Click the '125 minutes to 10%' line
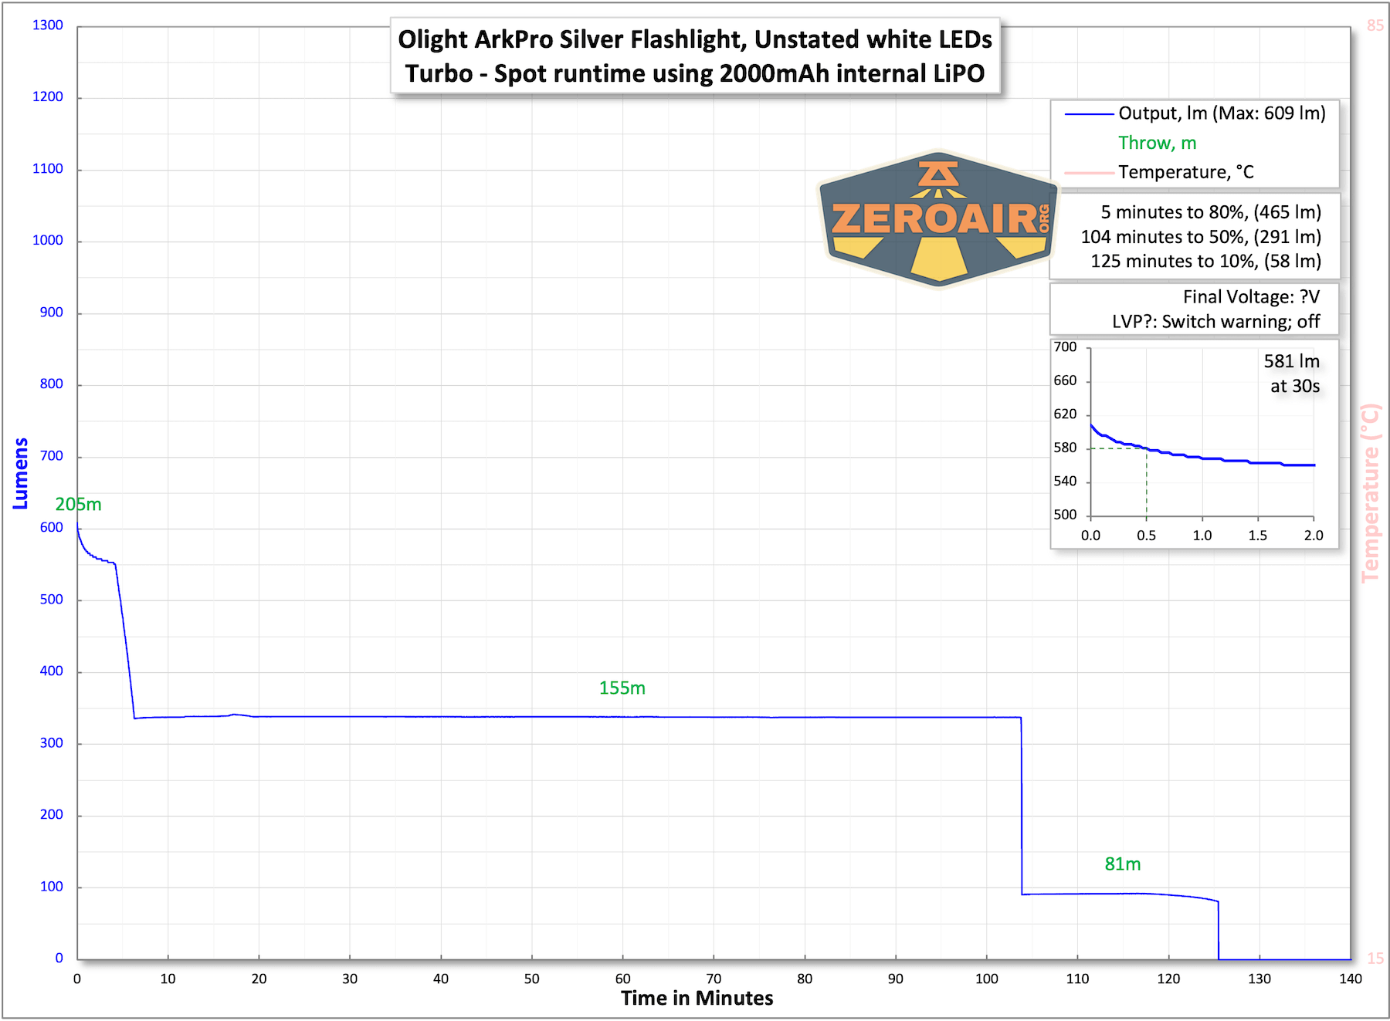Screen dimensions: 1390x1021 (x=1205, y=262)
